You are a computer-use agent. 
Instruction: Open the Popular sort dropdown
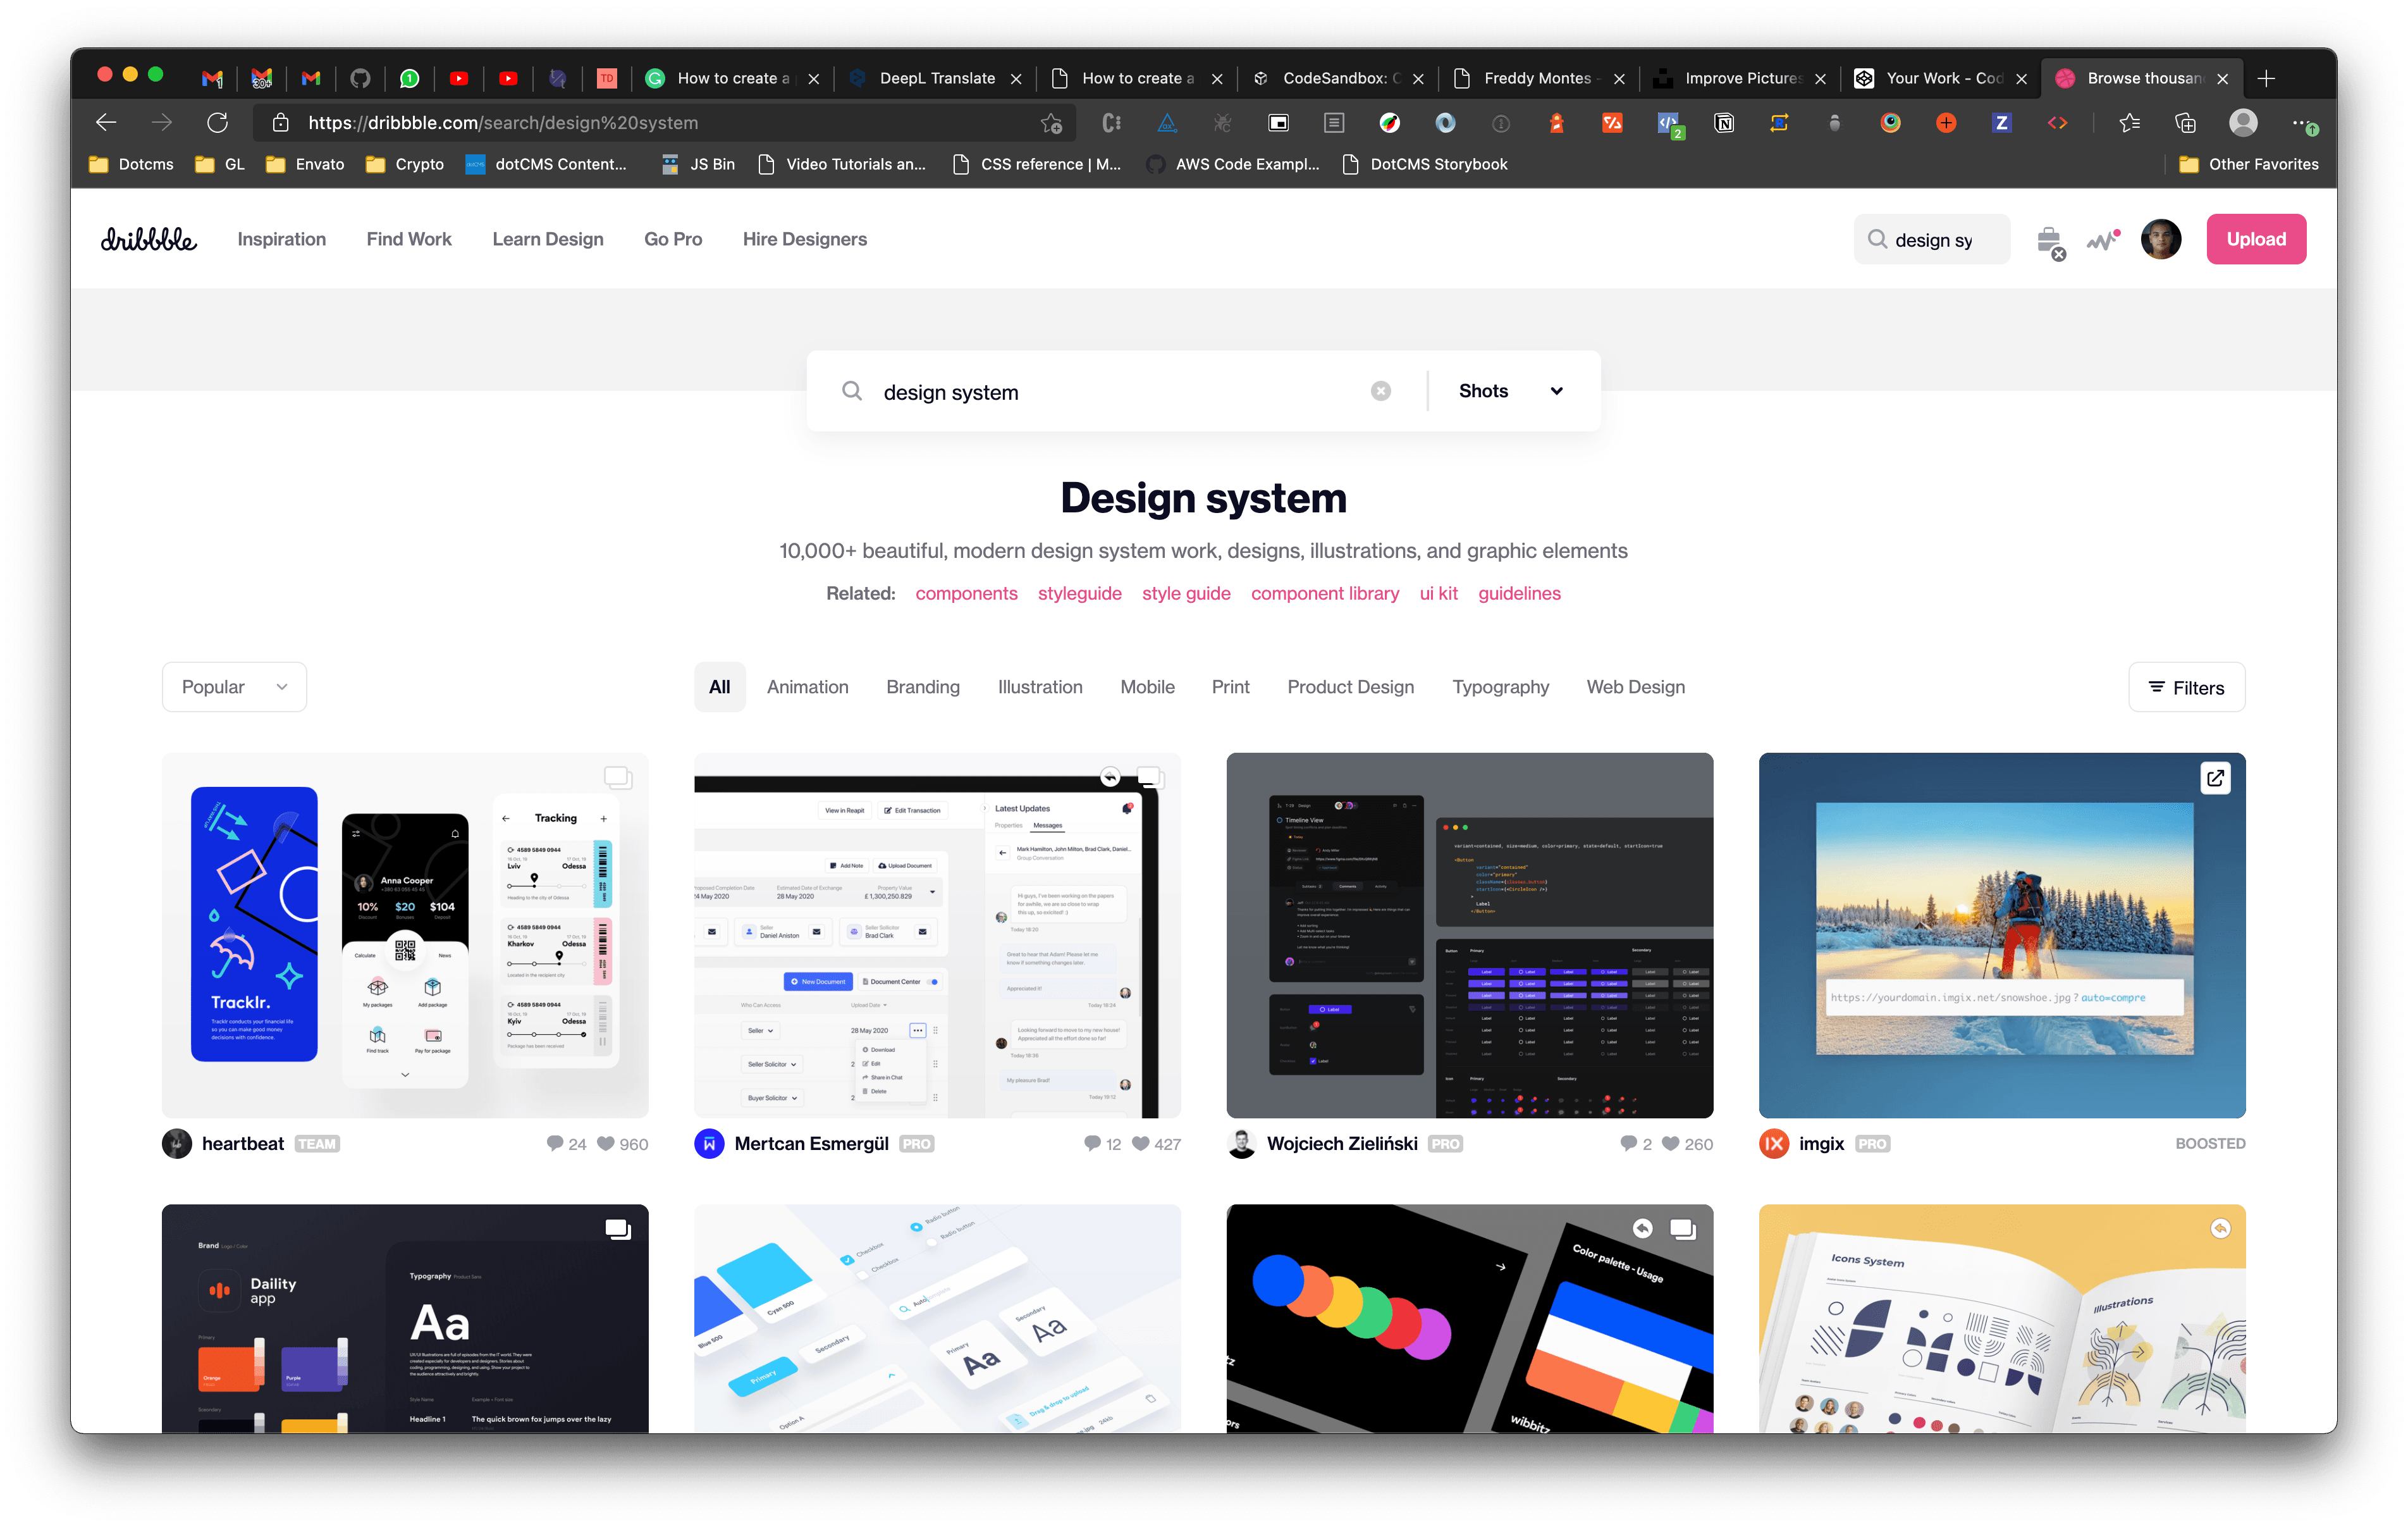[234, 688]
